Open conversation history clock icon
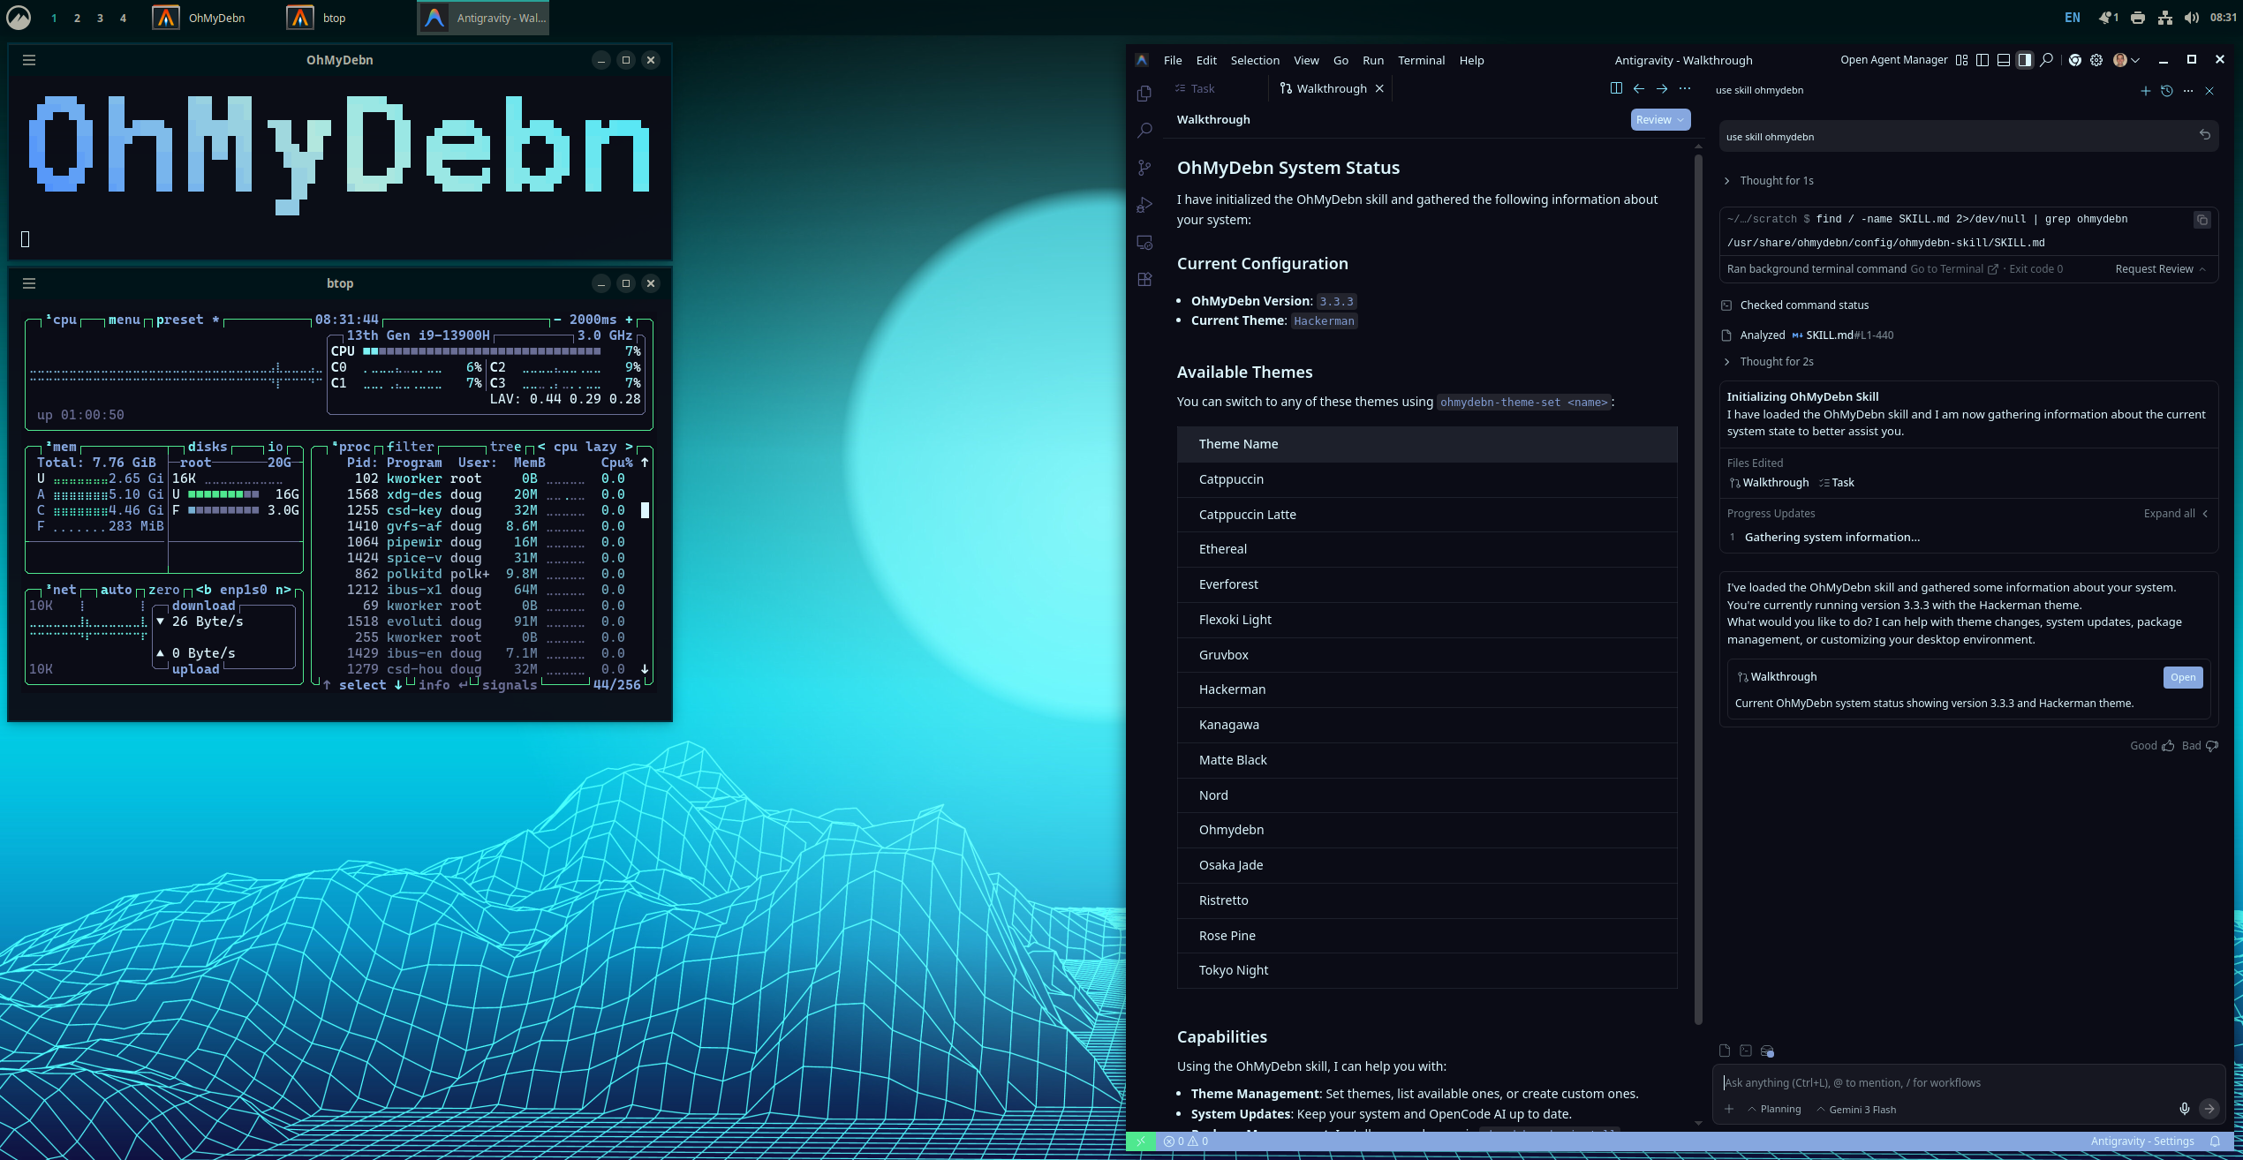The width and height of the screenshot is (2243, 1160). [x=2166, y=91]
